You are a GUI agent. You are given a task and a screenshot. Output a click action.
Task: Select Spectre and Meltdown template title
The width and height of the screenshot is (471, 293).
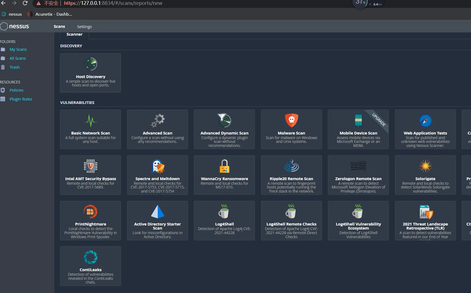coord(157,179)
